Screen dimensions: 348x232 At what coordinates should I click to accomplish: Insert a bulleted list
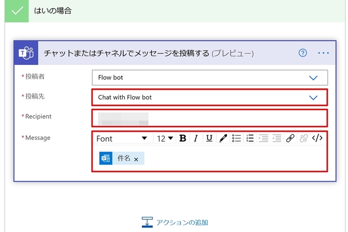tap(237, 138)
